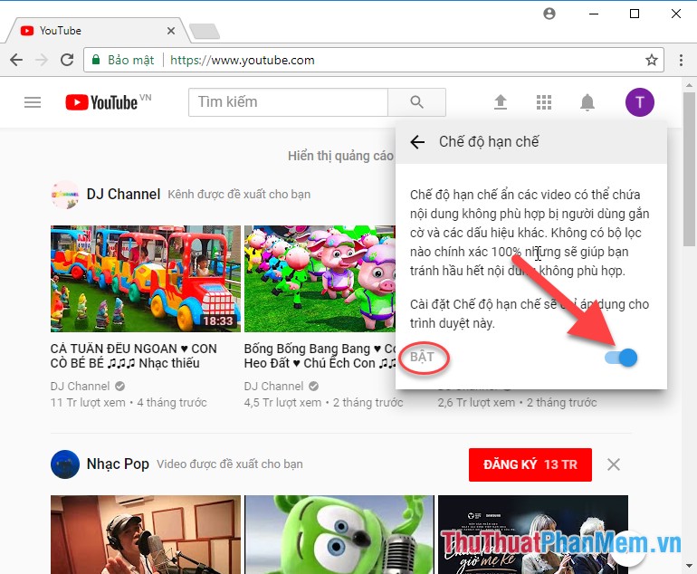Dismiss the Nhạc Pop recommendation section

coord(614,464)
